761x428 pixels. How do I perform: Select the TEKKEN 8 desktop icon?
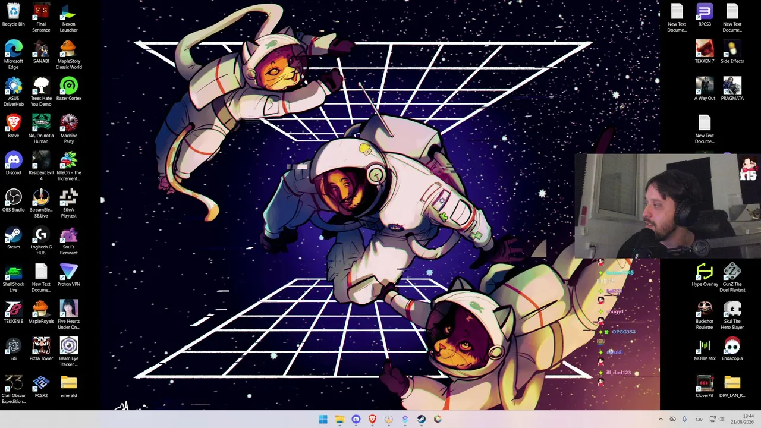coord(13,313)
